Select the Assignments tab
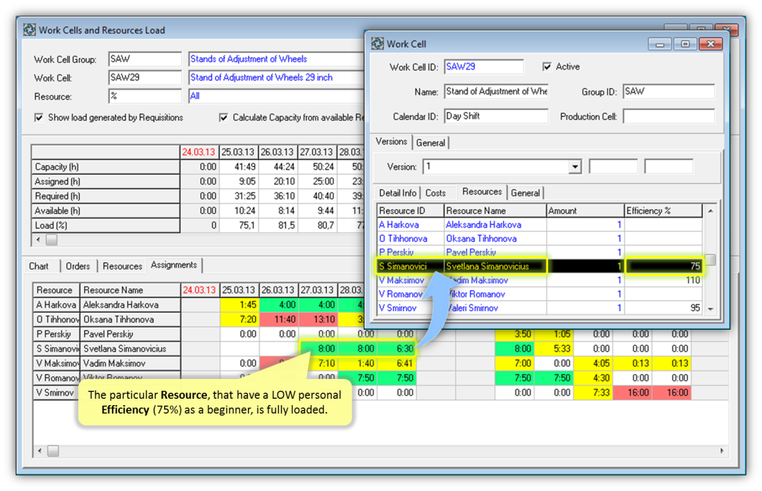Screen dimensions: 762x491 click(174, 265)
